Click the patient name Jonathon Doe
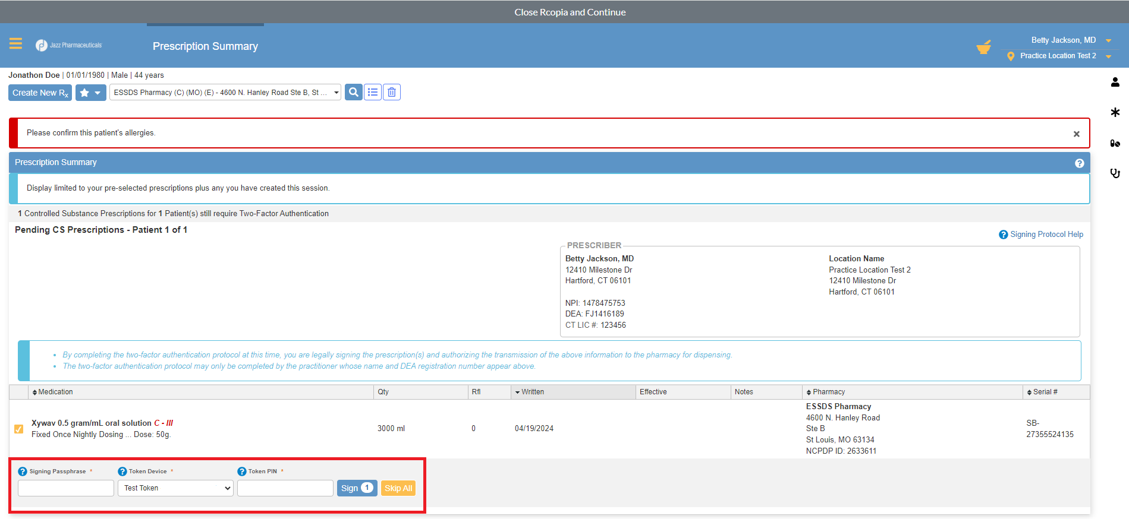Screen dimensions: 1129x519 (34, 75)
